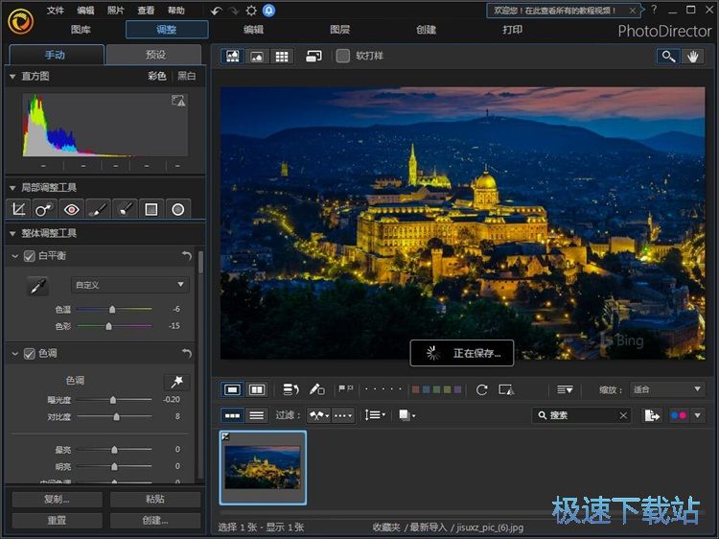This screenshot has width=719, height=539.
Task: Select the red-eye removal tool
Action: click(x=71, y=210)
